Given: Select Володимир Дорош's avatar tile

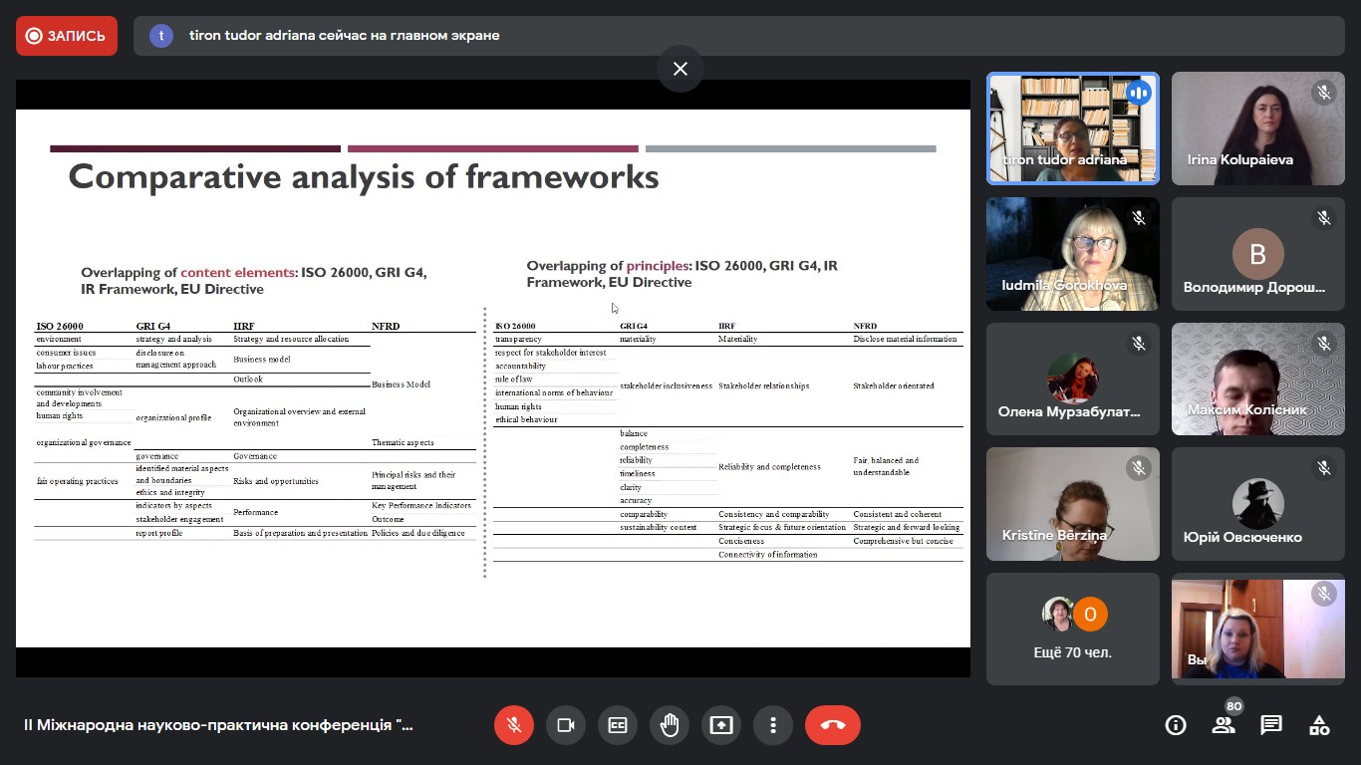Looking at the screenshot, I should point(1258,254).
